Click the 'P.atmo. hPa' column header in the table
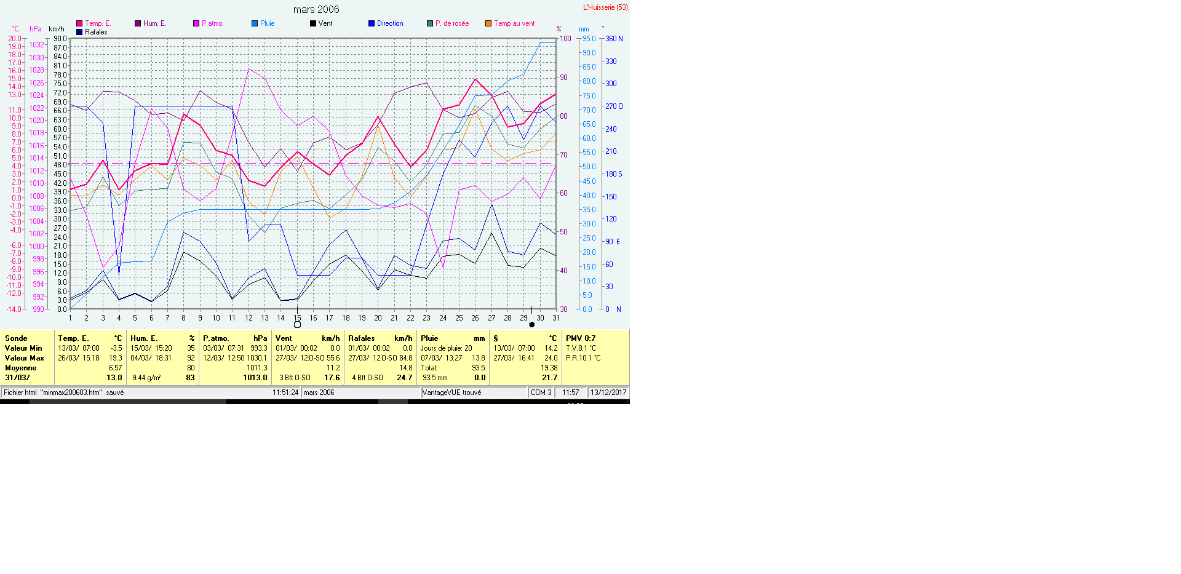Viewport: 1181px width, 574px height. tap(235, 338)
